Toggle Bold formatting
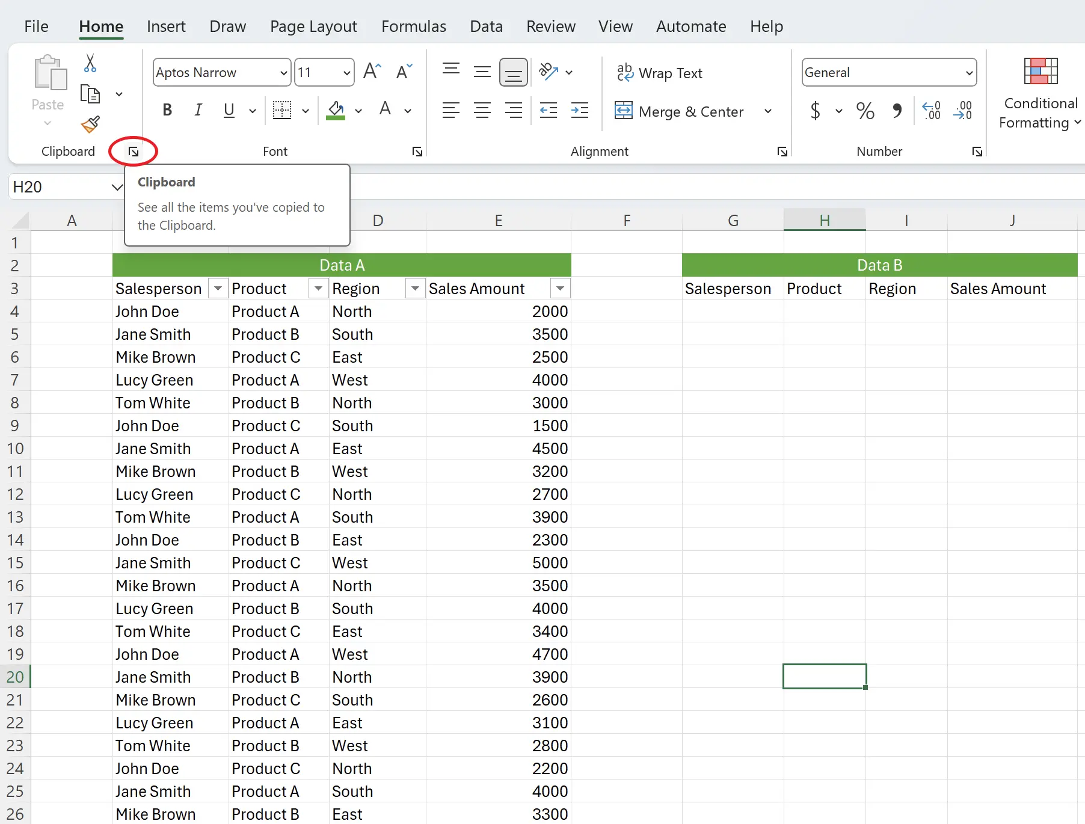Viewport: 1085px width, 824px height. click(x=167, y=110)
